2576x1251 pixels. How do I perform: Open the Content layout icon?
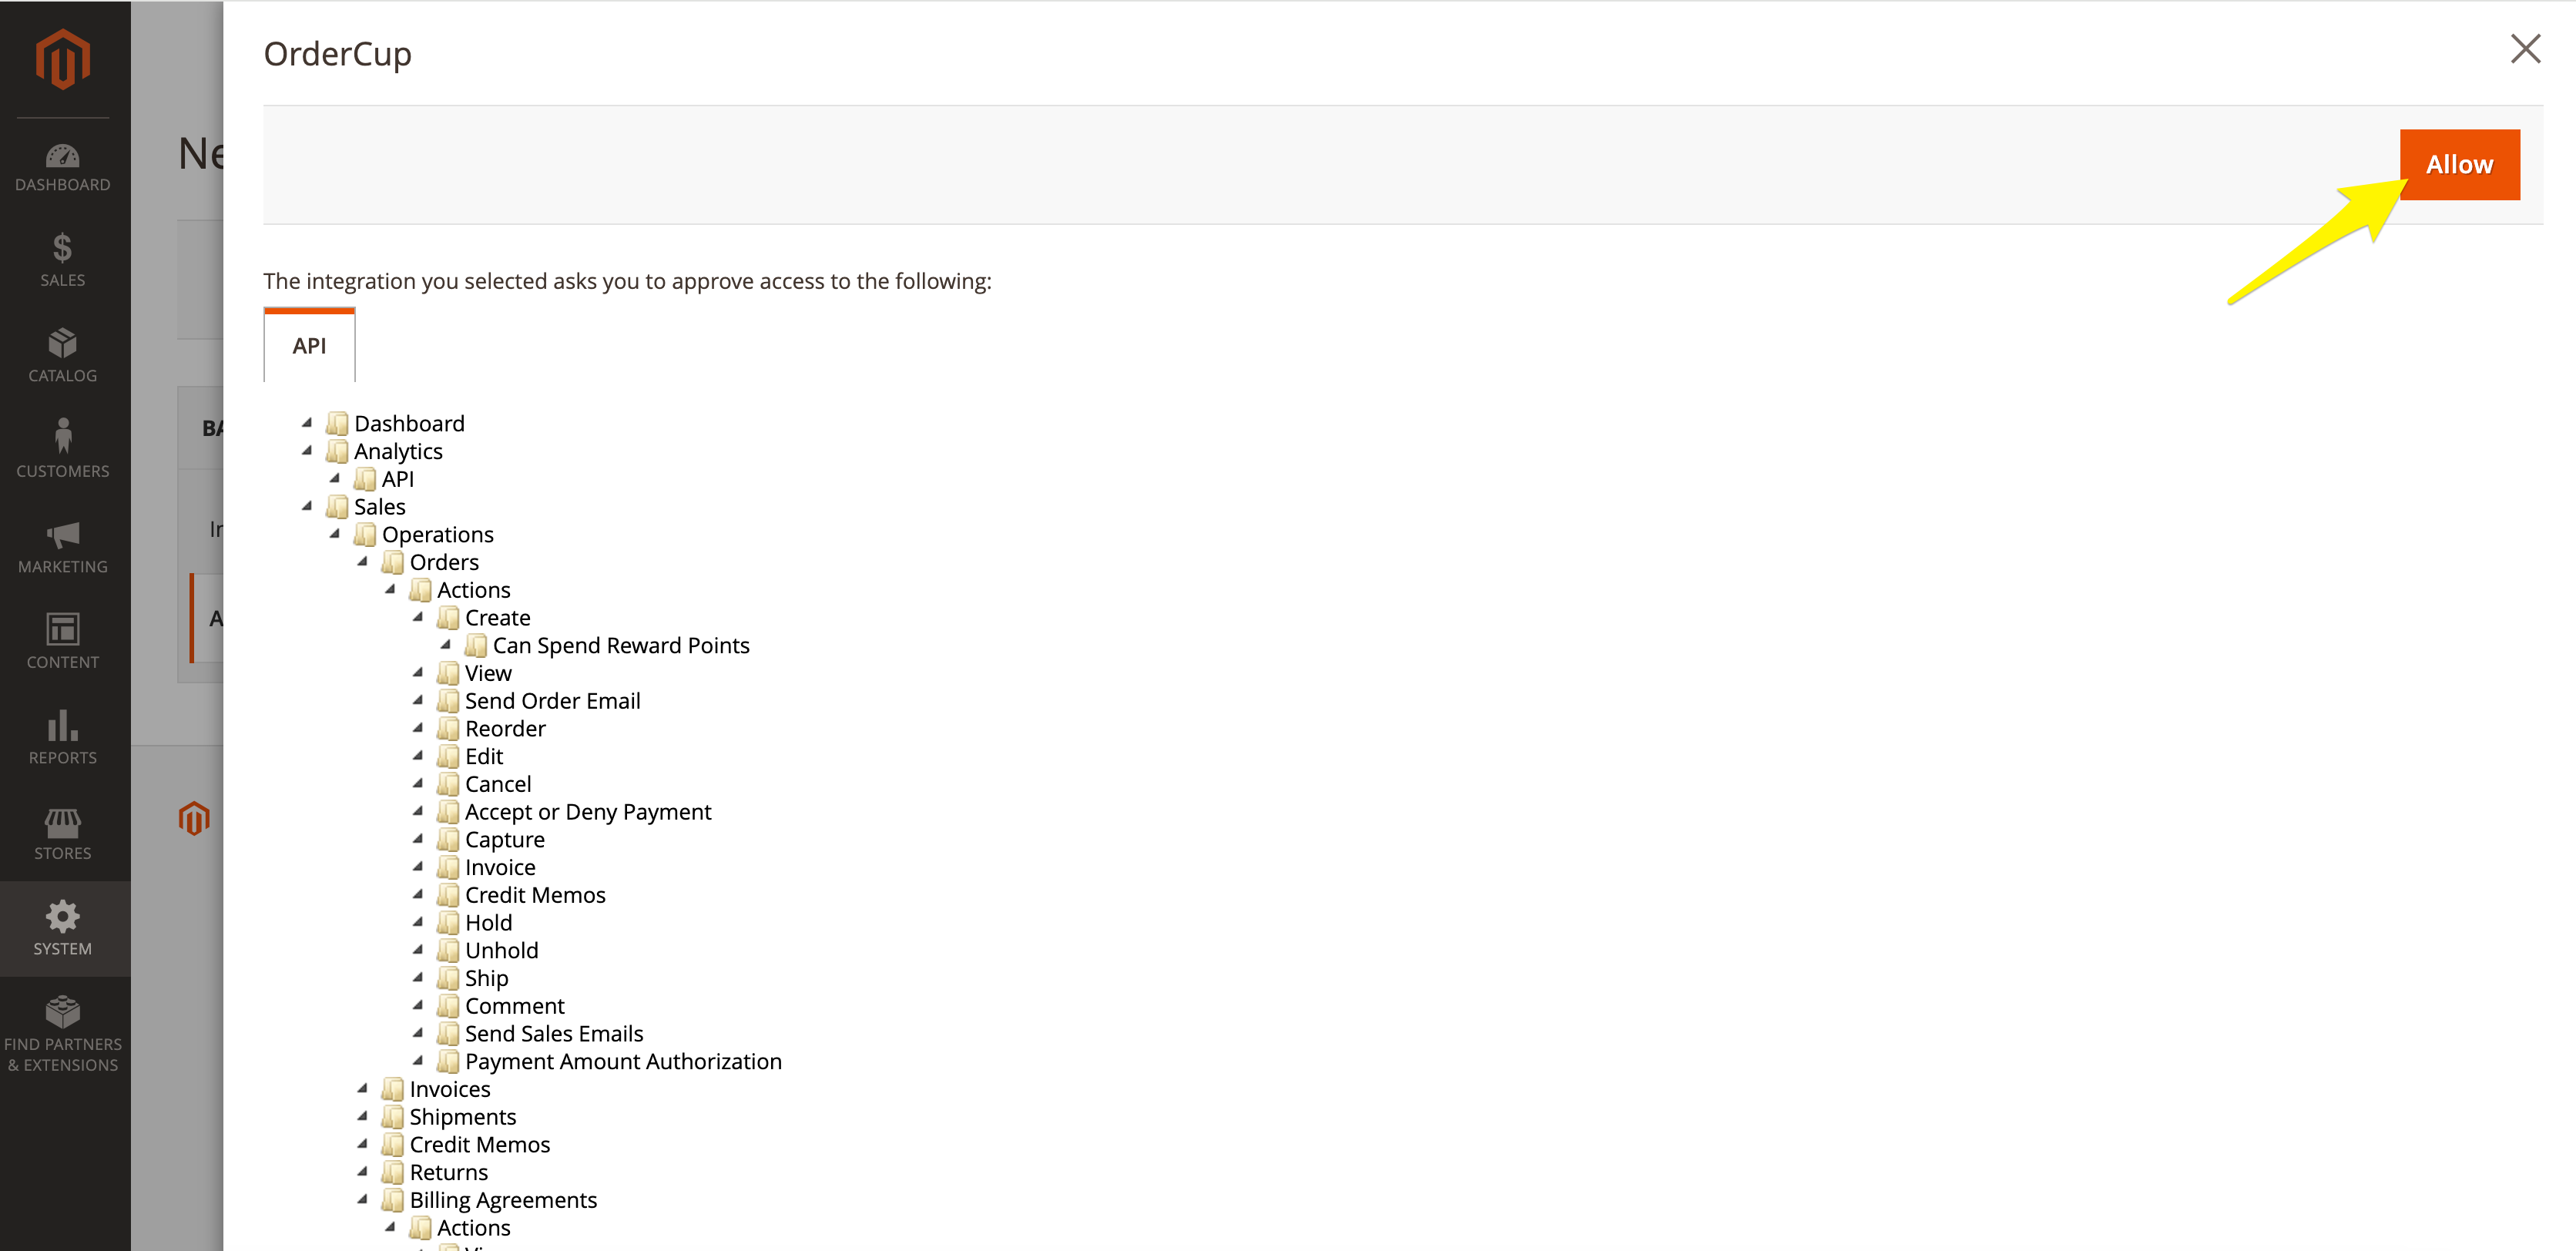[x=62, y=629]
